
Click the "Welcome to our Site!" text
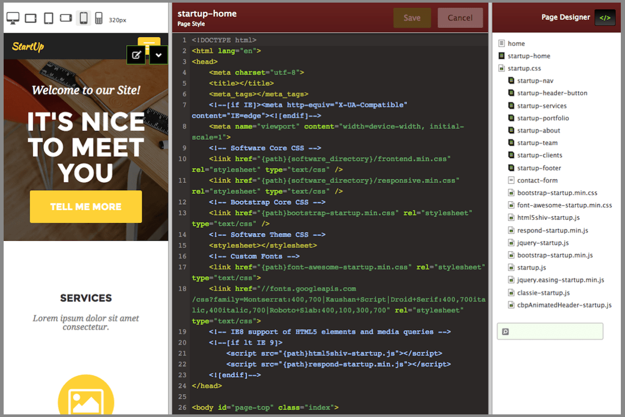[x=86, y=90]
